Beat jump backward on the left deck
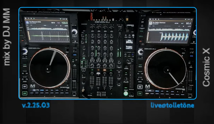 [23, 79]
